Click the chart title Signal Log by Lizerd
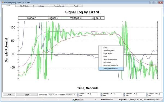 click(82, 12)
